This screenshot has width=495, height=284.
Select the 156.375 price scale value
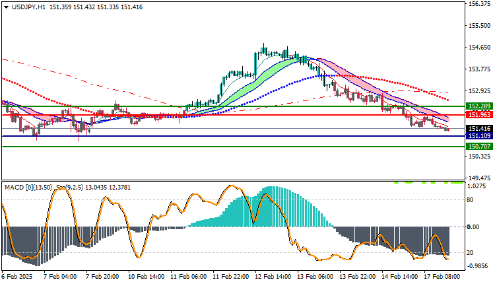(x=480, y=4)
